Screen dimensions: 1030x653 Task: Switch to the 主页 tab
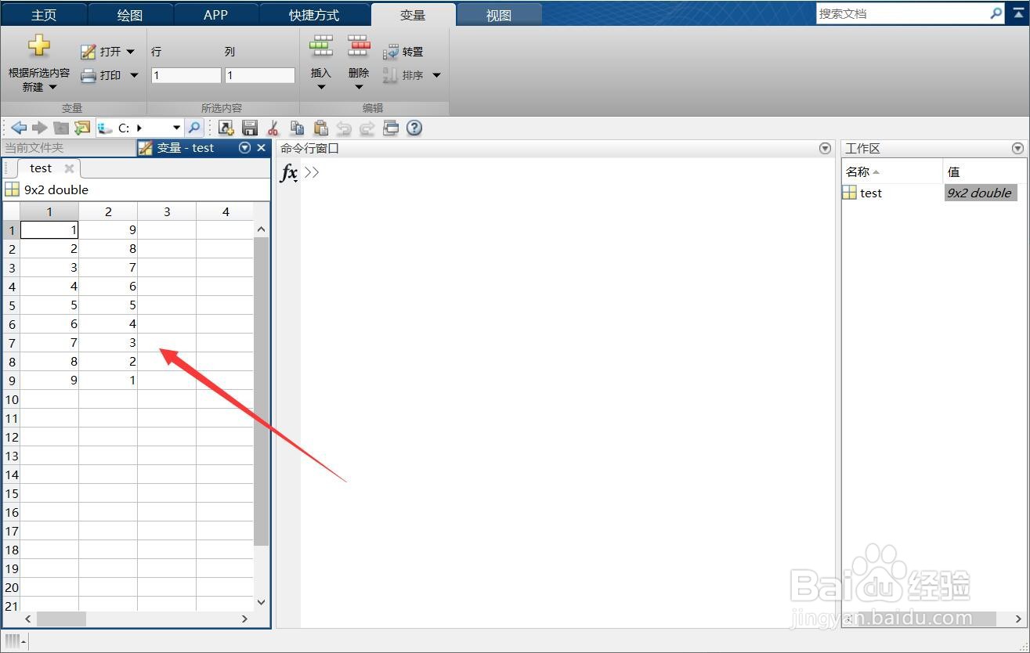click(x=44, y=15)
